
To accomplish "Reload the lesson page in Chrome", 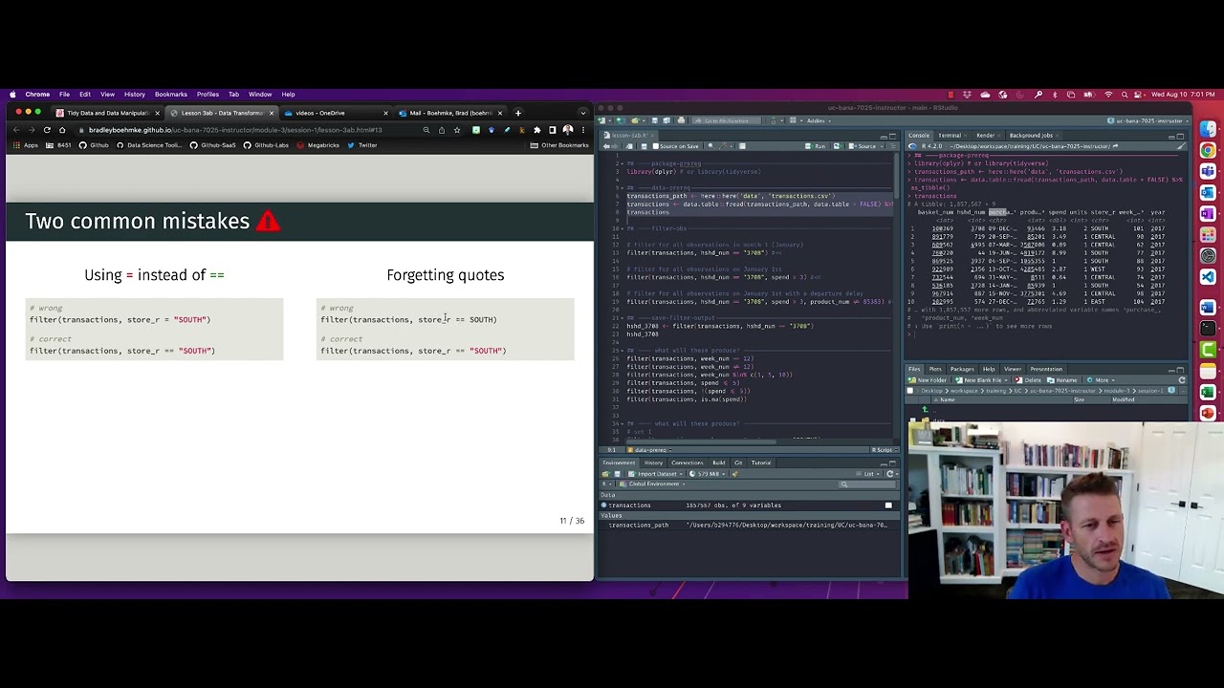I will pyautogui.click(x=47, y=129).
